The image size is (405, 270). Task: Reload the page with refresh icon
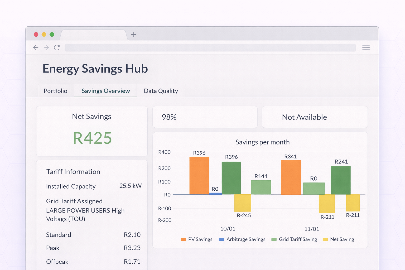(x=57, y=47)
